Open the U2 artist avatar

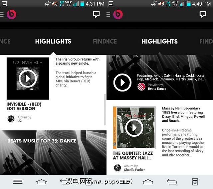11,119
